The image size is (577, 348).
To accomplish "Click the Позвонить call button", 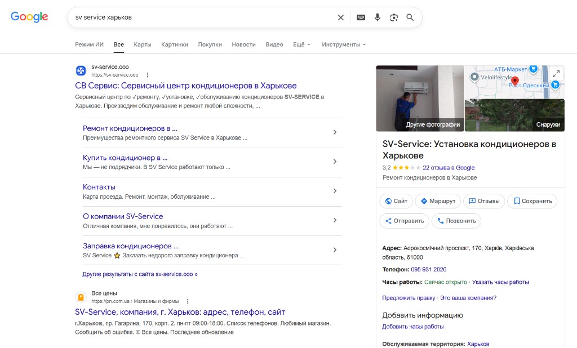I will point(456,221).
